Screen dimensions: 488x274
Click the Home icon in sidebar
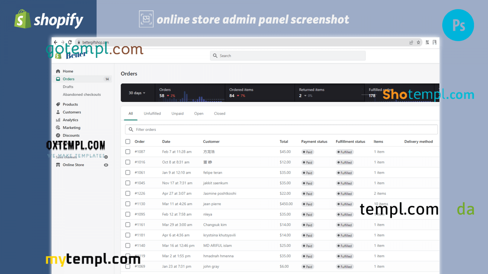click(x=58, y=71)
